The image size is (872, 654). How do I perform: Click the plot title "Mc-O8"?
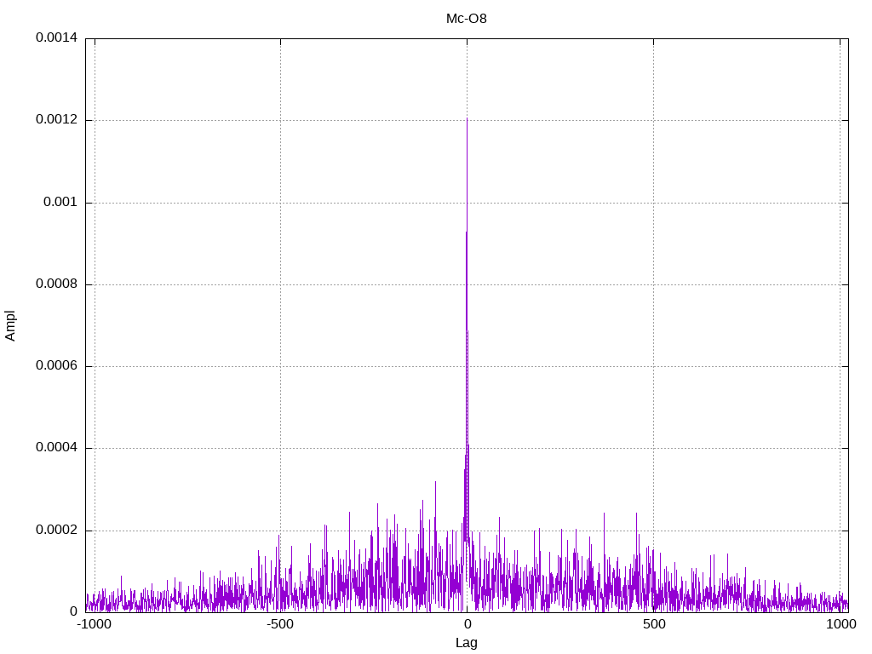466,19
